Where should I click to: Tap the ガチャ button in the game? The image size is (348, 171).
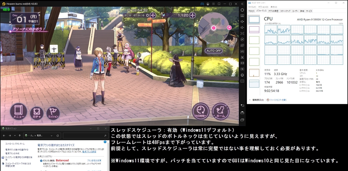[x=37, y=113]
